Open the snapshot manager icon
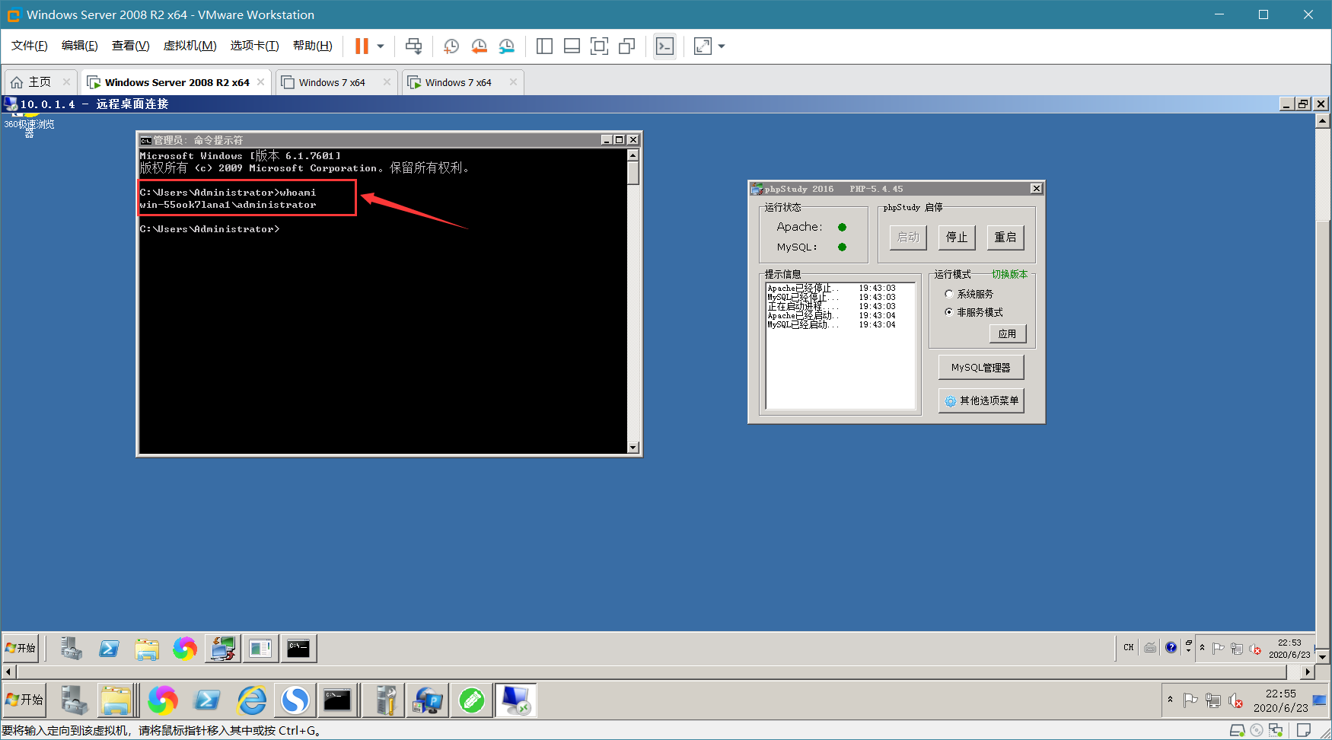Image resolution: width=1332 pixels, height=740 pixels. 506,46
